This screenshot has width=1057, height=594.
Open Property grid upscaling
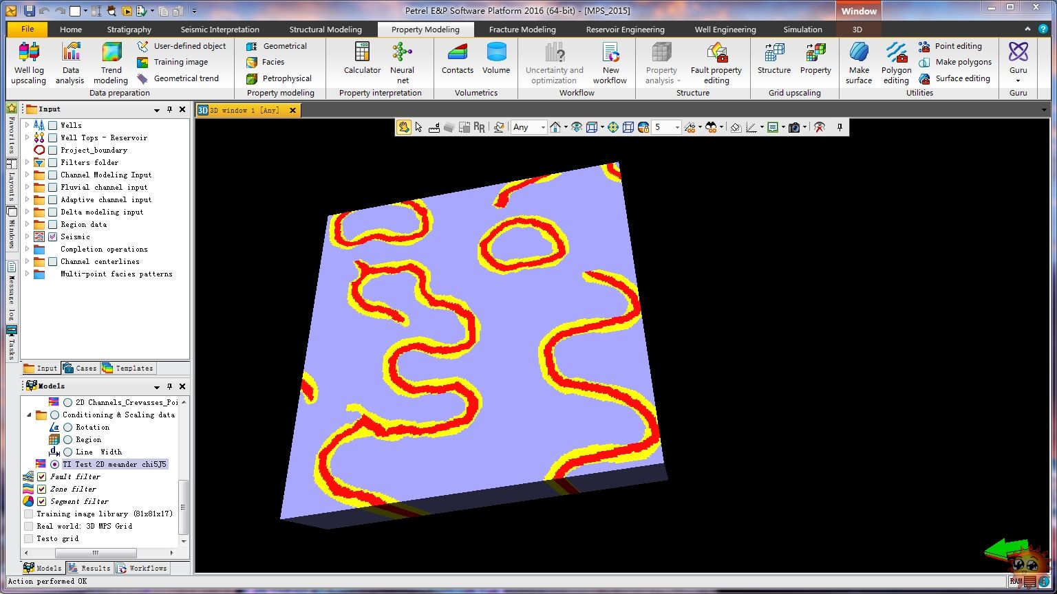coord(815,58)
